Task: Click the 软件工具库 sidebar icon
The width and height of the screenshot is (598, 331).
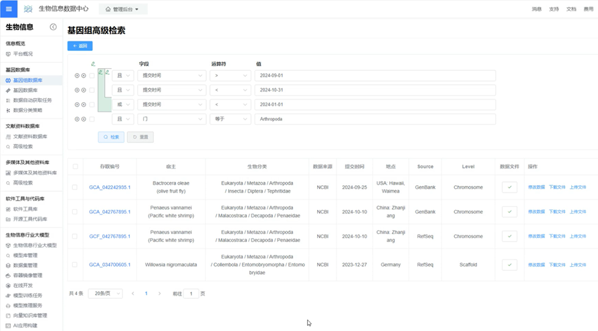Action: click(x=8, y=209)
